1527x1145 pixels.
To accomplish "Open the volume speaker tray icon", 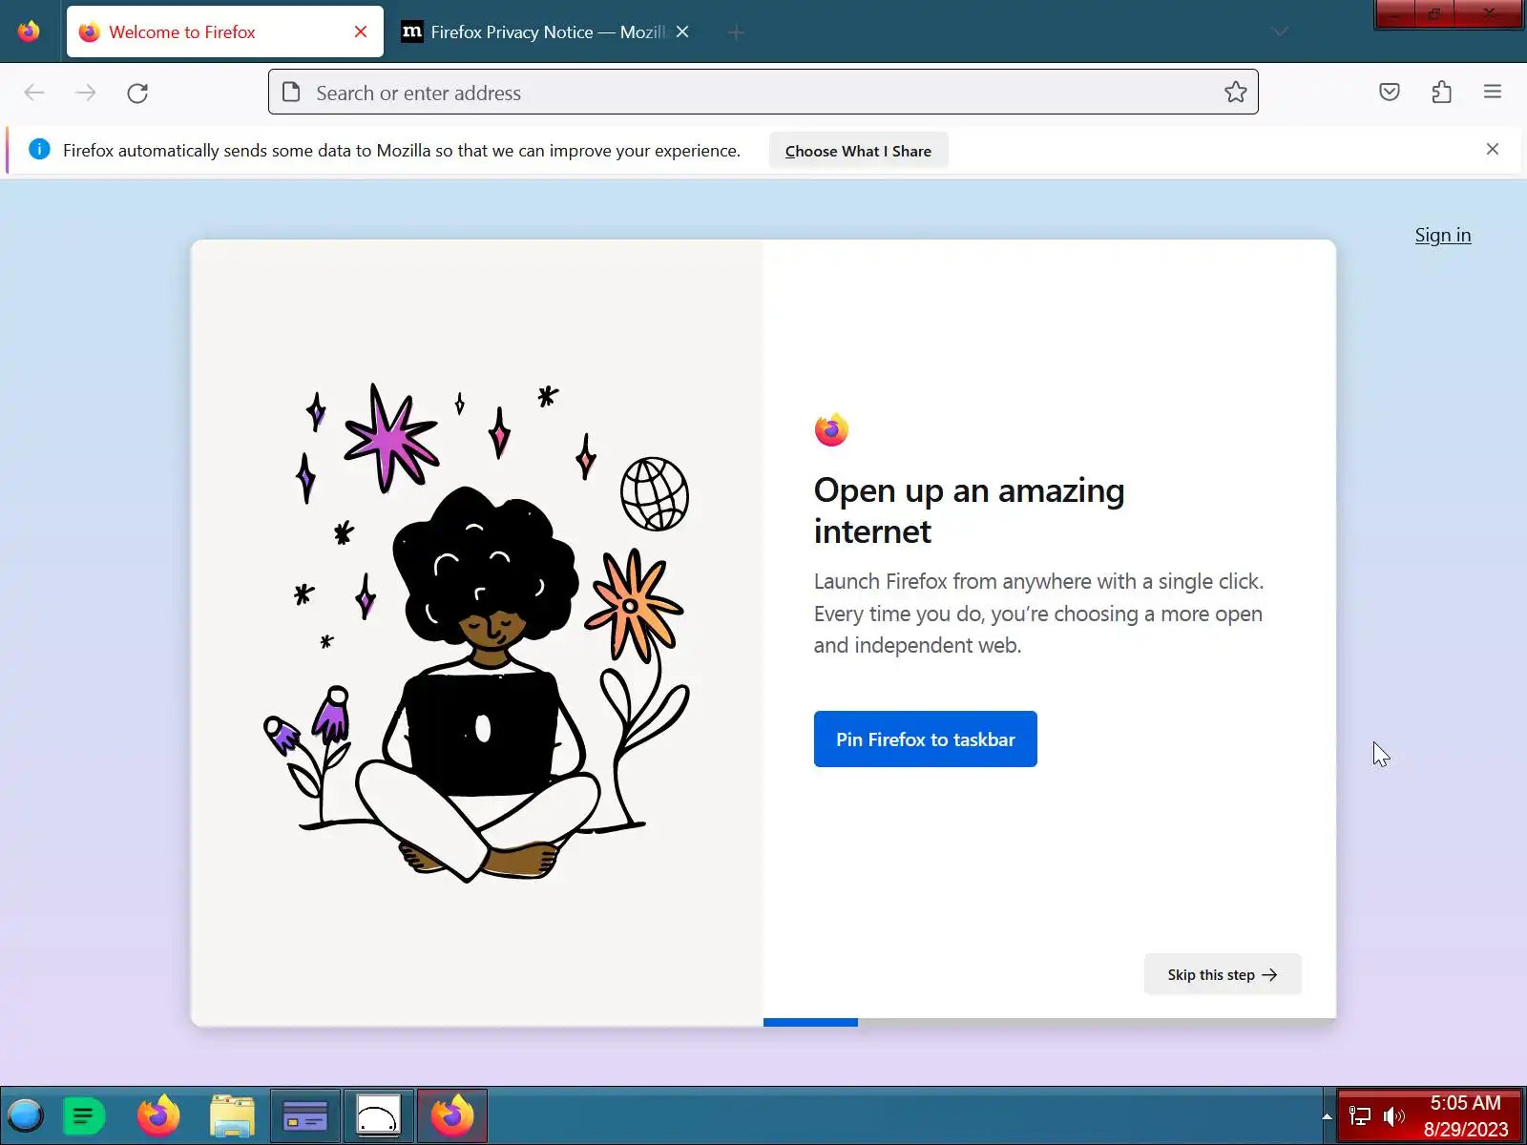I will pos(1394,1115).
